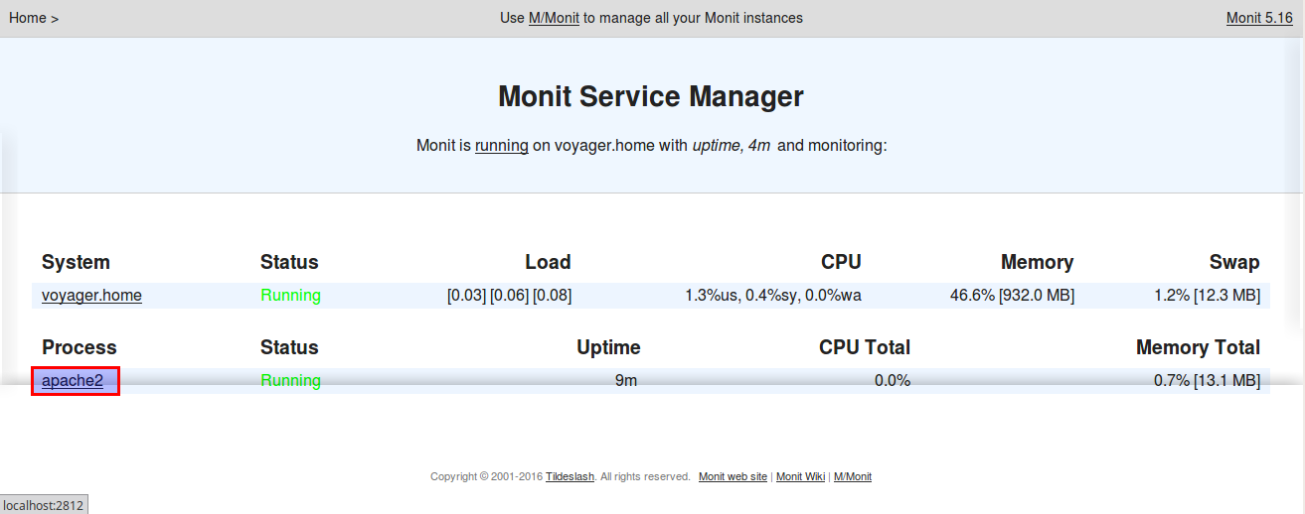Click green Running status for voyager.home
The width and height of the screenshot is (1305, 514).
click(x=290, y=296)
